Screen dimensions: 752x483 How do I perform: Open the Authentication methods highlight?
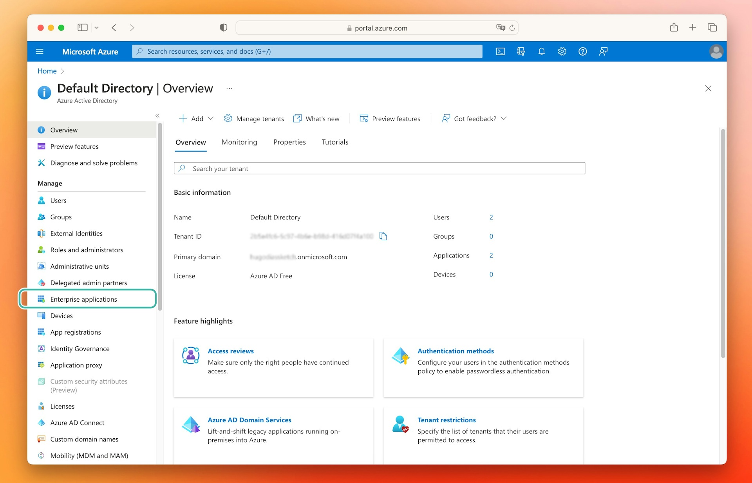(456, 351)
